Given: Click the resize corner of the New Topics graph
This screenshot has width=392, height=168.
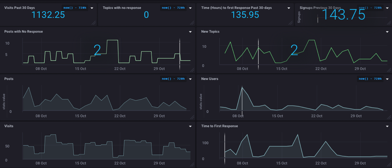Looking at the screenshot, I should [x=389, y=70].
